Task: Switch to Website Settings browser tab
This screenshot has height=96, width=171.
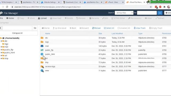Action: pos(50,2)
